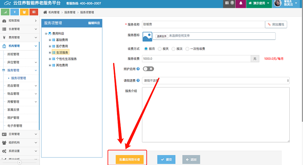Open the task list icon with 0 badge
This screenshot has height=165, width=303.
click(x=228, y=3)
